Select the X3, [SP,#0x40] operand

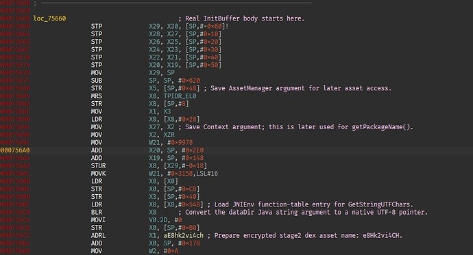[x=174, y=197]
